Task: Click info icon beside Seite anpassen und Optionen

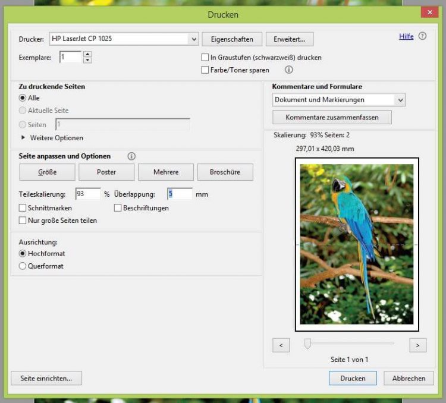Action: [131, 156]
